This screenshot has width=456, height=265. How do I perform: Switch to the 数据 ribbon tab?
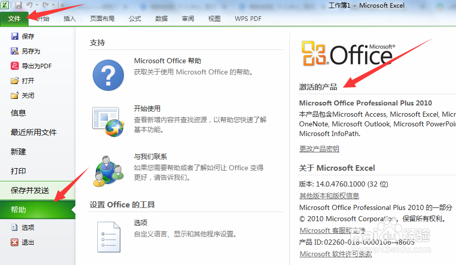pos(162,19)
